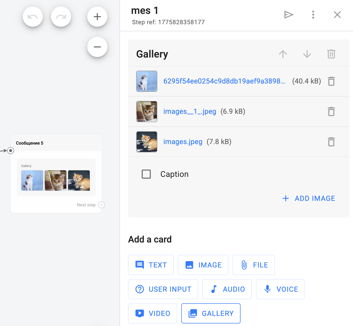Click the undo arrow button
Viewport: 353px width, 326px height.
(x=33, y=17)
